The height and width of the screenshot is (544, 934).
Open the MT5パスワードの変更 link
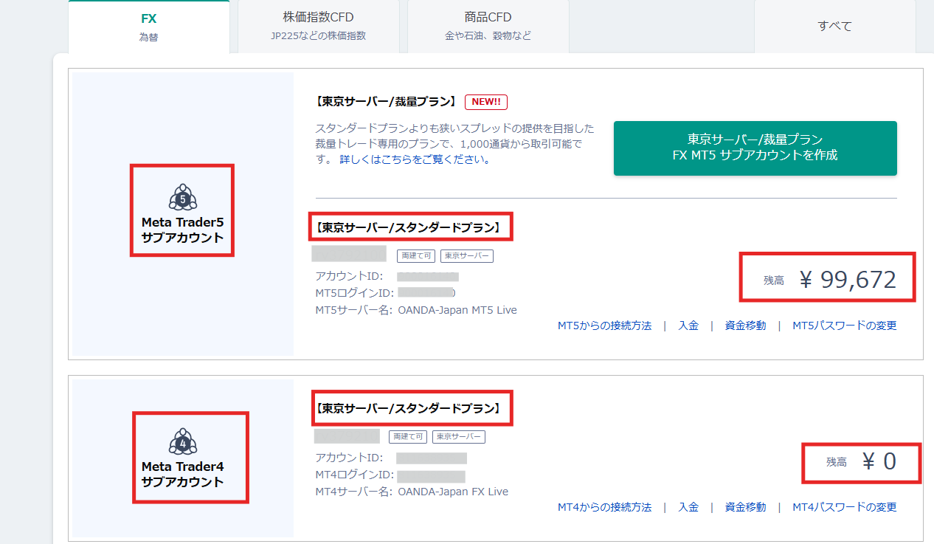844,326
